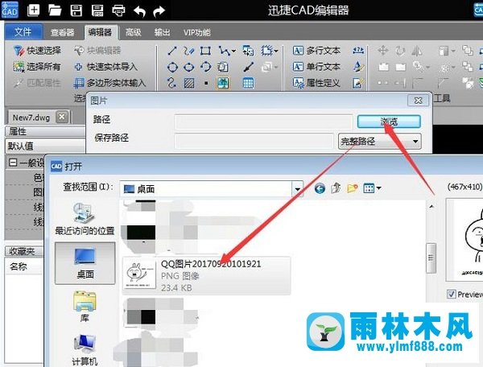Go to 最近访问的位置 recent places
483x367 pixels.
coord(85,219)
